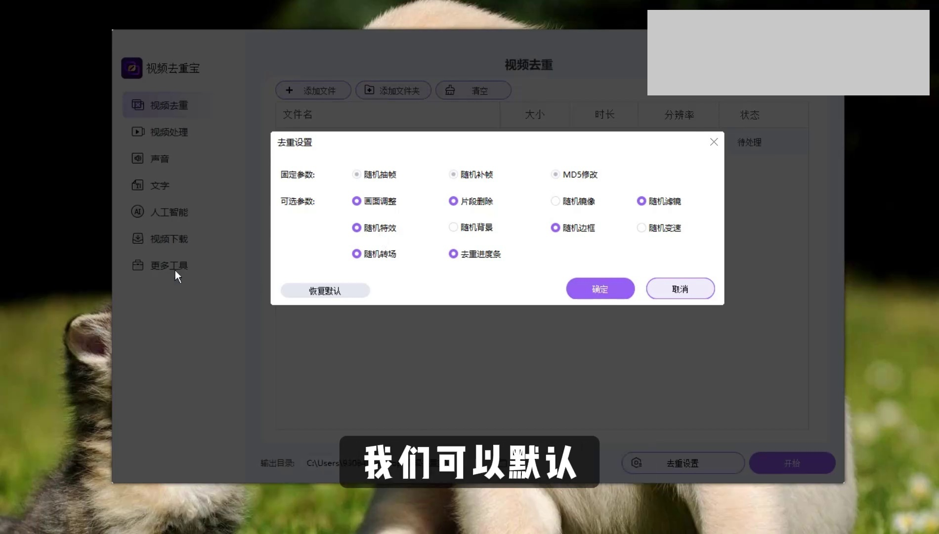
Task: Disable the 随机滤镜 option
Action: (x=641, y=201)
